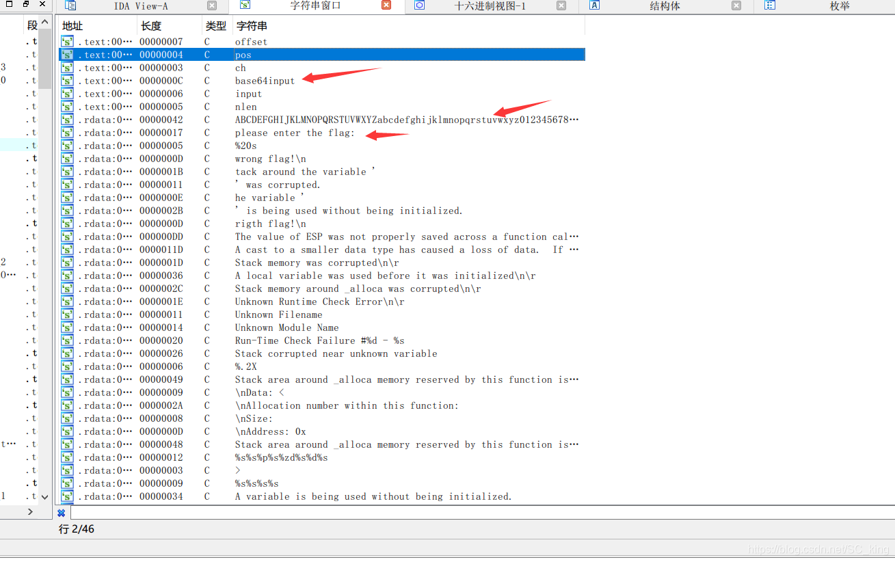Screen dimensions: 895x562
Task: Click the left panel scrollbar down arrow
Action: [x=45, y=498]
